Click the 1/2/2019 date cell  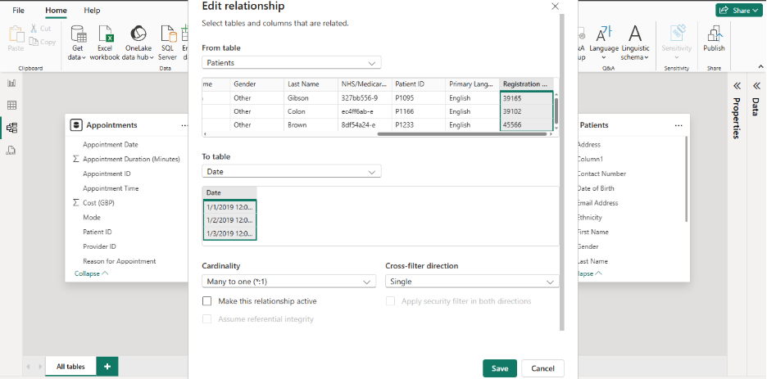click(x=229, y=220)
